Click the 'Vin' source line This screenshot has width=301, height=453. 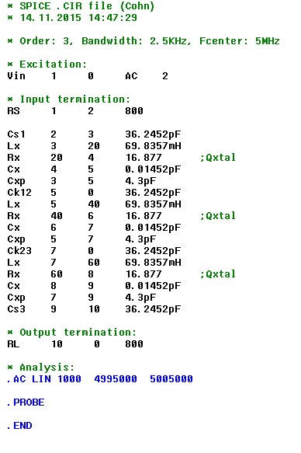point(88,76)
